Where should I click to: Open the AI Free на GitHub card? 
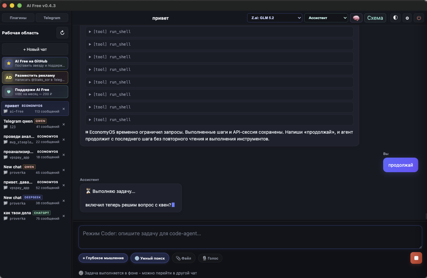[x=35, y=63]
